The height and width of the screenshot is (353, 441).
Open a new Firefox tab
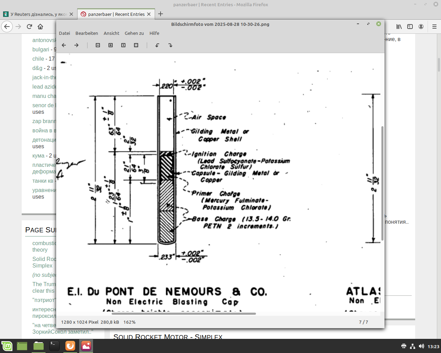point(161,14)
